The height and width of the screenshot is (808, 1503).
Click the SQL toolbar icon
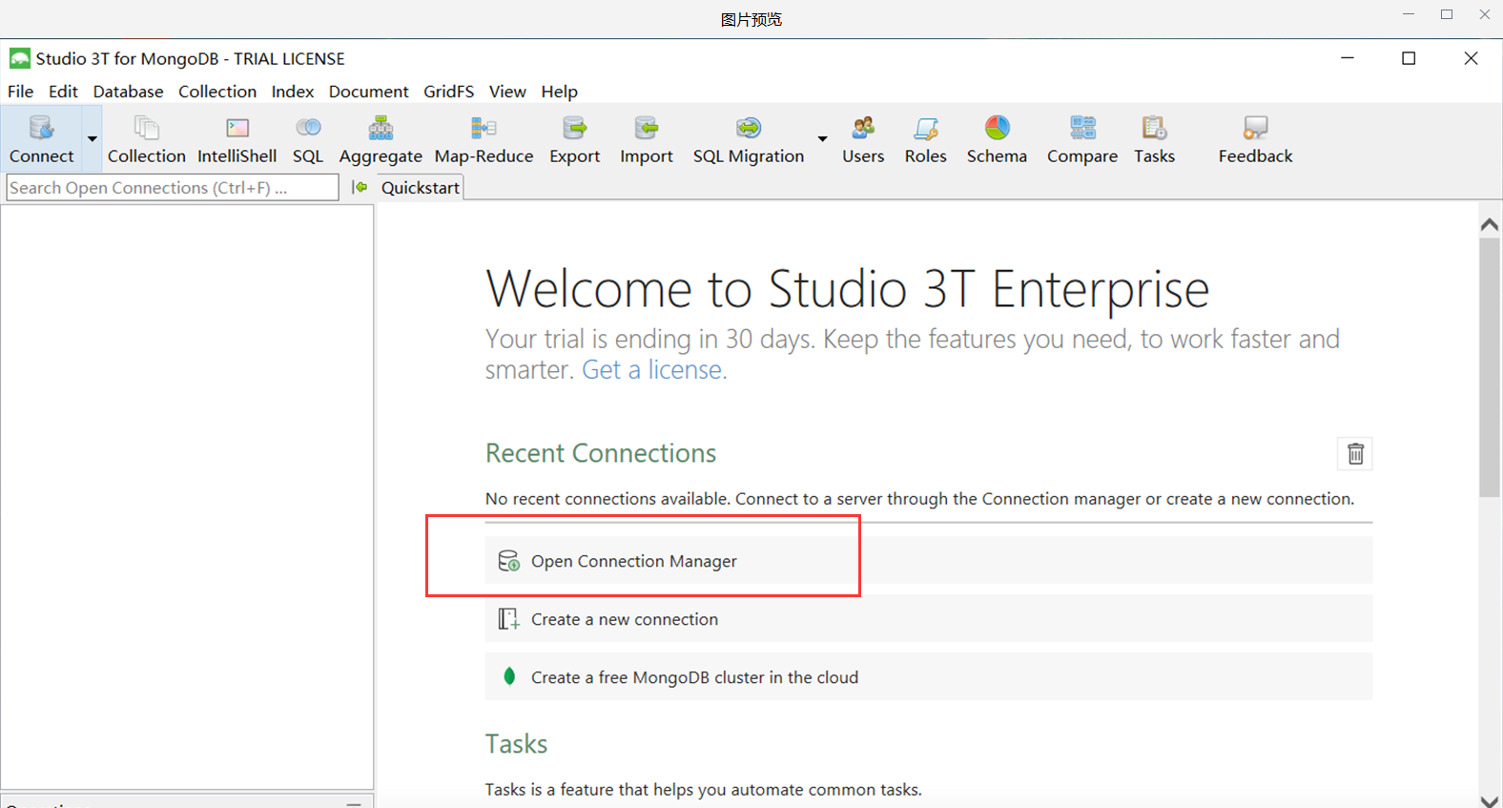tap(308, 139)
